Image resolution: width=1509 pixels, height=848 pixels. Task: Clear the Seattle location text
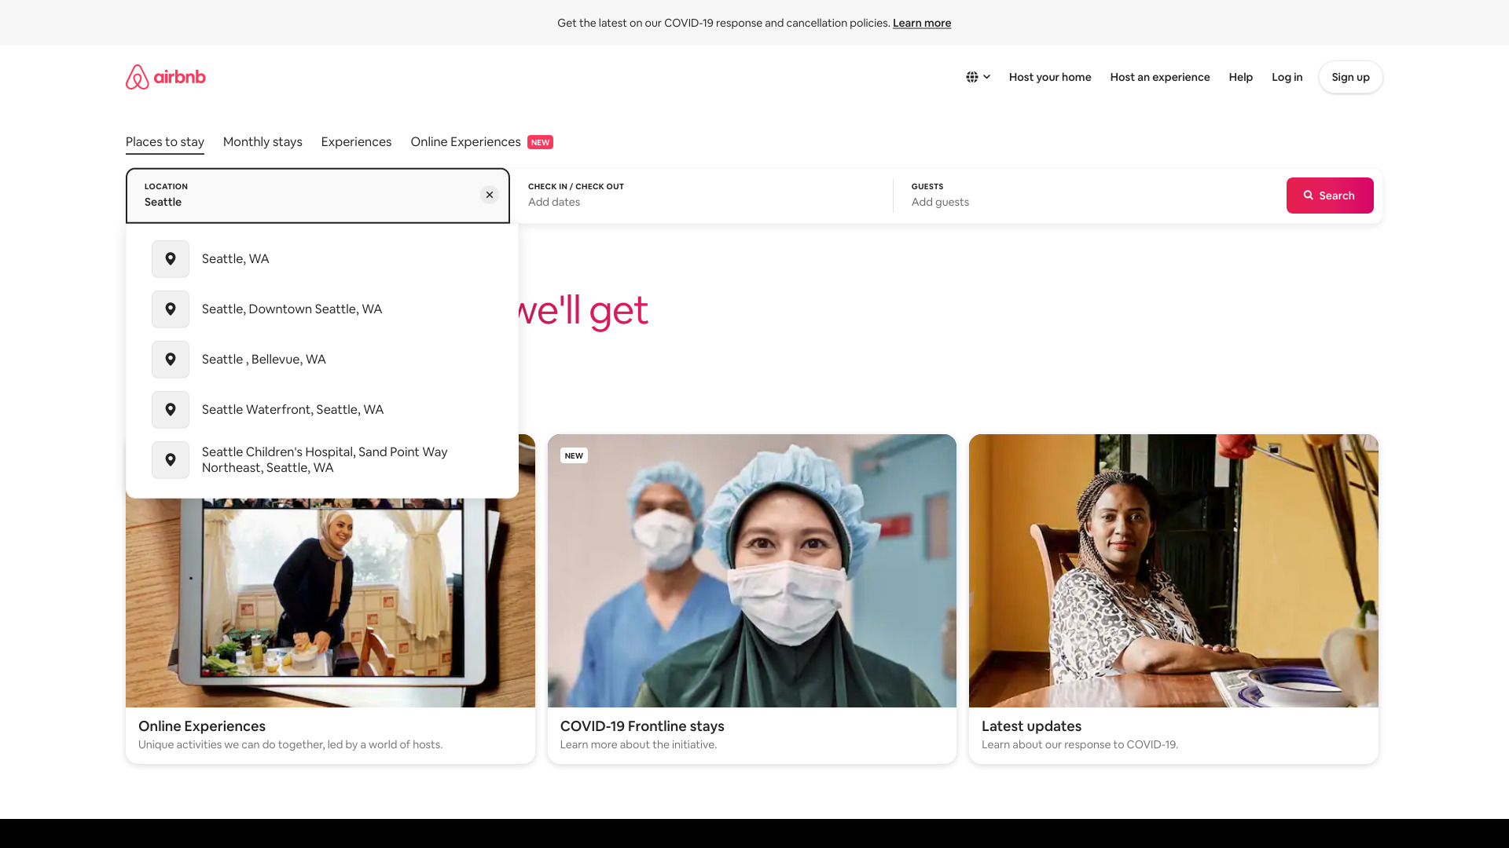point(489,195)
